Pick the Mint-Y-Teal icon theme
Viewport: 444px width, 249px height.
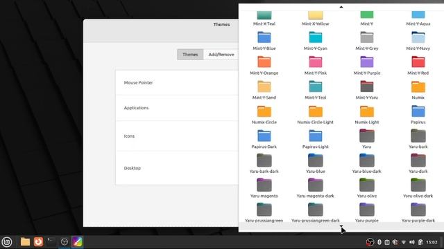click(x=315, y=90)
